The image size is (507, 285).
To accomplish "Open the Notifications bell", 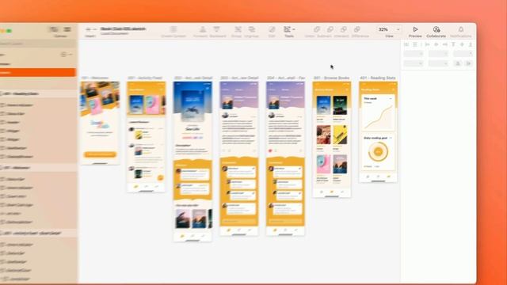I will (x=461, y=30).
